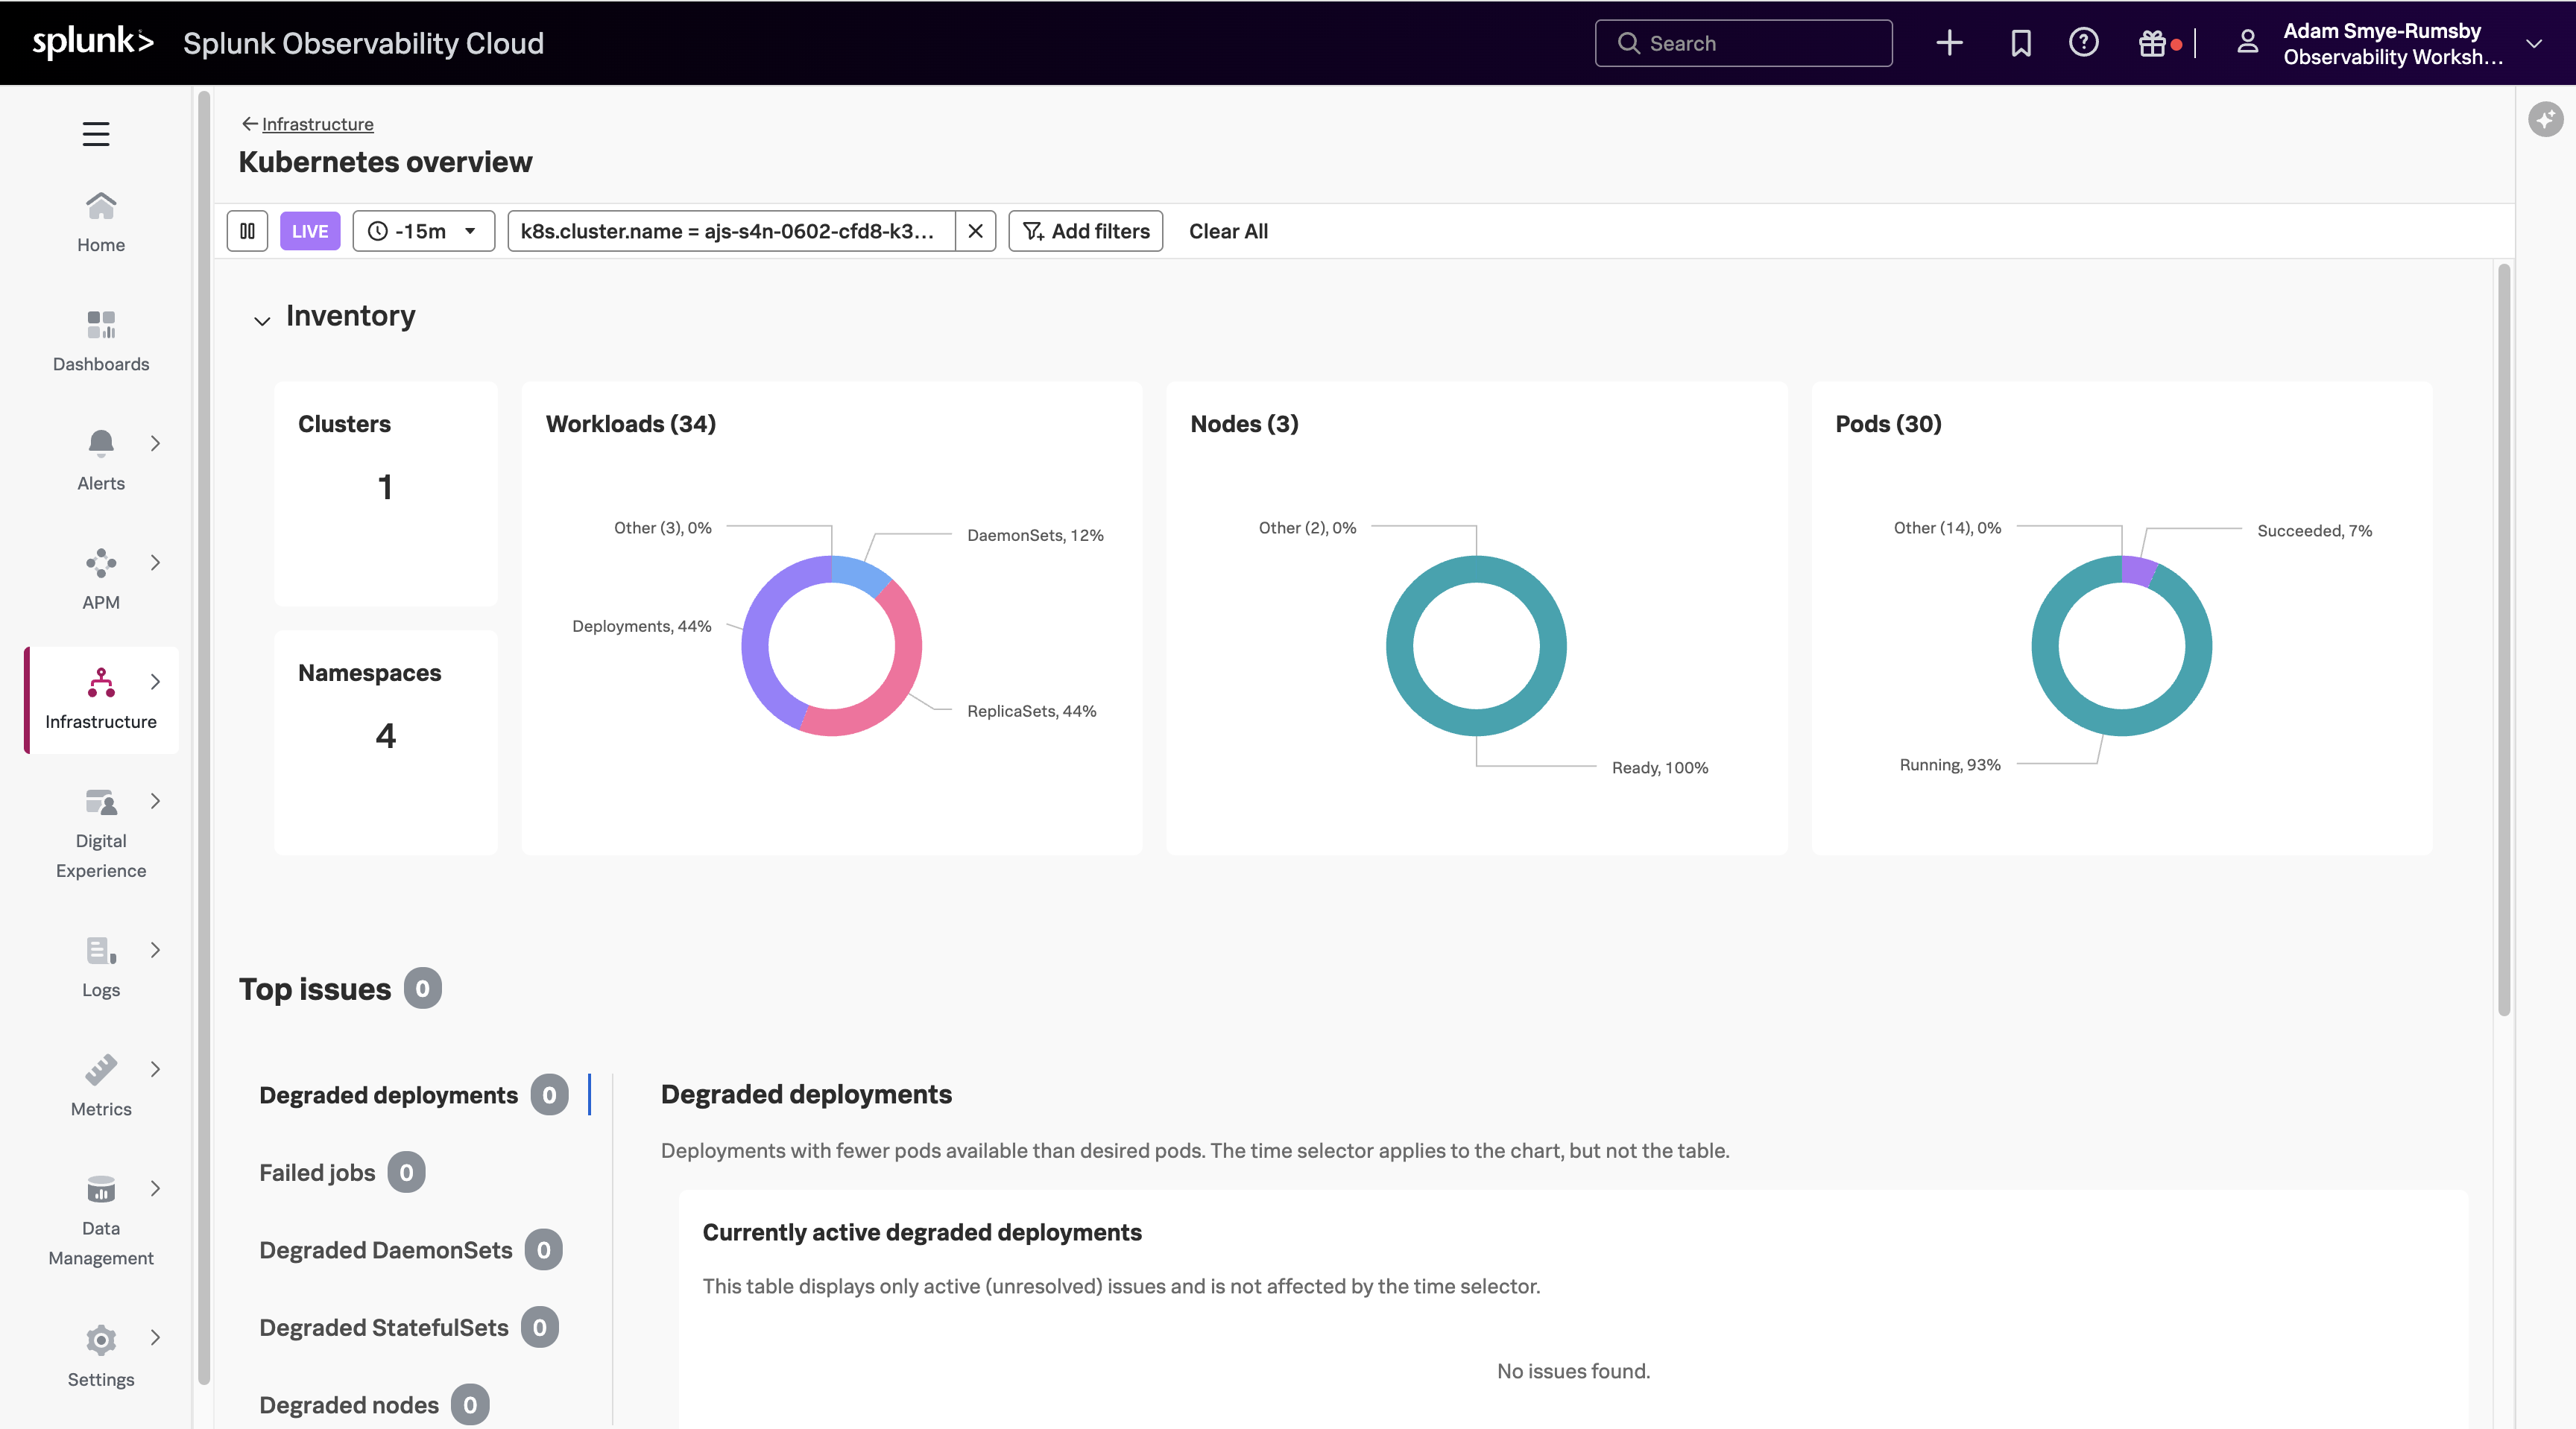Expand Data Management submenu chevron
Viewport: 2576px width, 1429px height.
[155, 1188]
